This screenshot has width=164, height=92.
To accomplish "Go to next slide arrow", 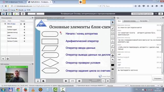I will pos(79,81).
